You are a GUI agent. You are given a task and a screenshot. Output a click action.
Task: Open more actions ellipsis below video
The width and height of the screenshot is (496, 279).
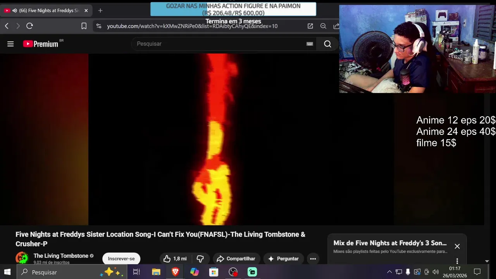313,258
